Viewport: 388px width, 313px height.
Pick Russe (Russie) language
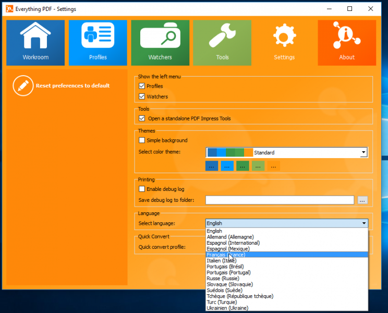[x=287, y=279]
